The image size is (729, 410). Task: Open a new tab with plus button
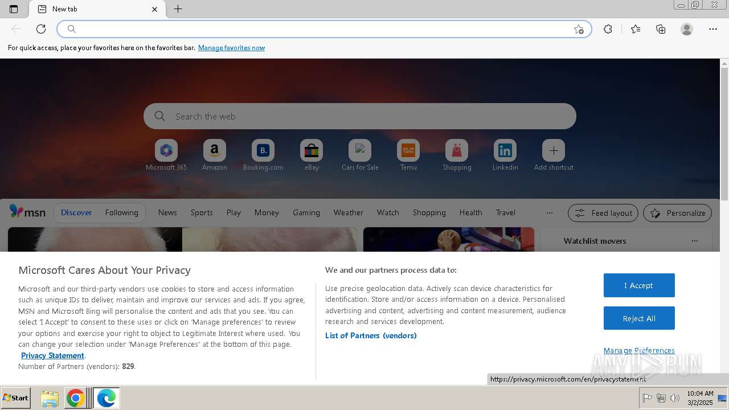coord(178,9)
